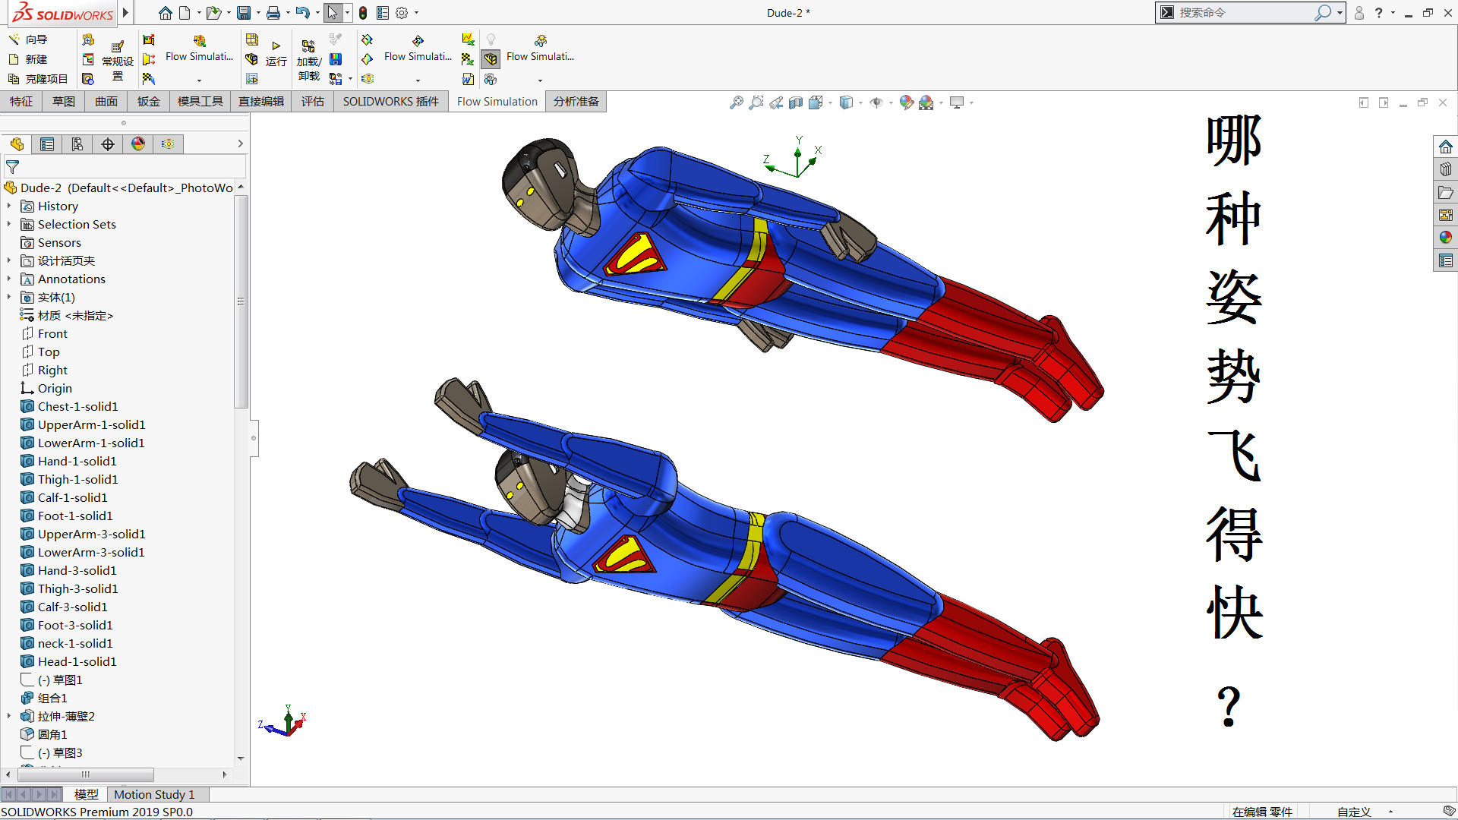1458x820 pixels.
Task: Open Edit Appearance in view toolbar
Action: [906, 102]
